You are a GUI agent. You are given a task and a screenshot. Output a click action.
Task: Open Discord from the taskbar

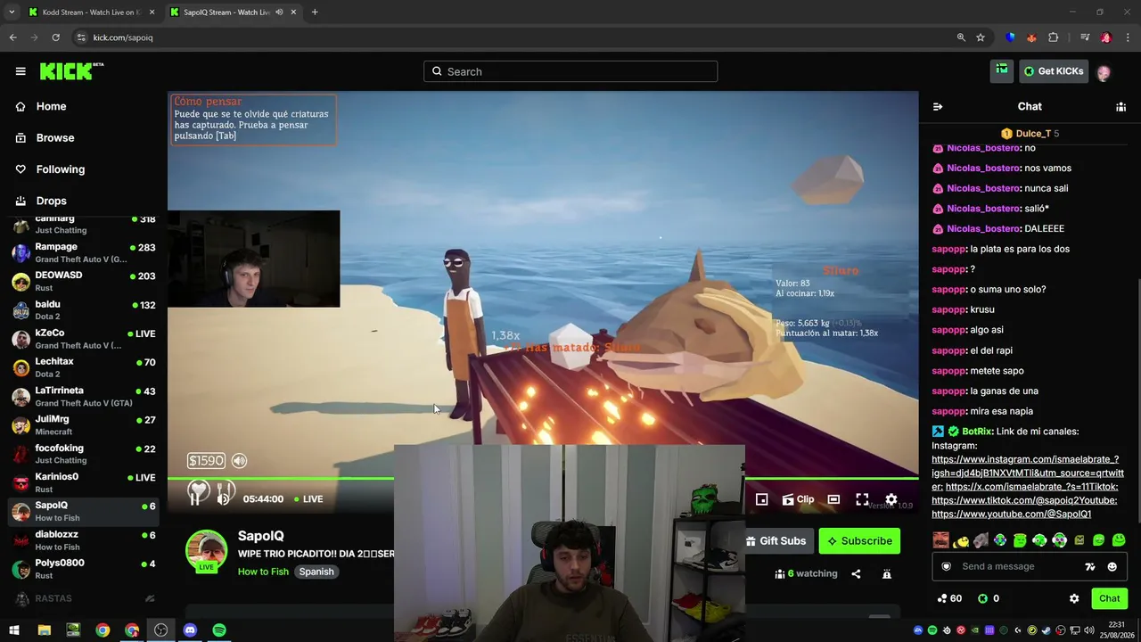[x=190, y=630]
